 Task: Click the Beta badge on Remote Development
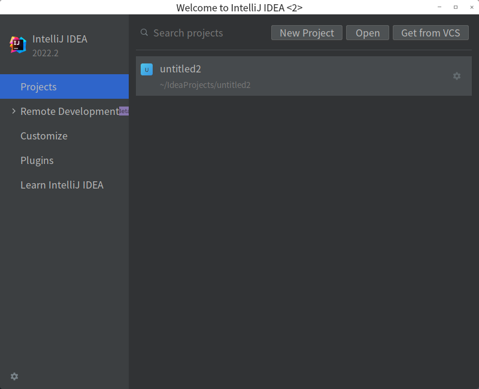[123, 111]
